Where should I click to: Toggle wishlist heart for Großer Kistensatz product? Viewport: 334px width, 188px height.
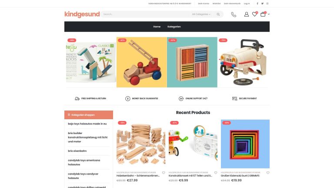pos(268,173)
